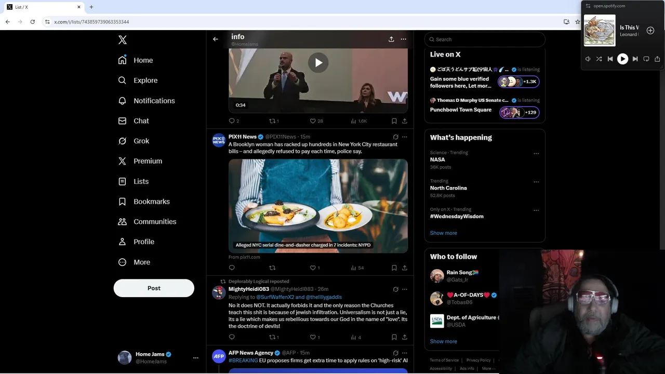Viewport: 665px width, 374px height.
Task: Click the X logo in sidebar
Action: 123,40
